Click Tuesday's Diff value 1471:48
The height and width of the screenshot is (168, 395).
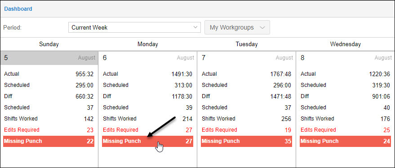coord(280,96)
